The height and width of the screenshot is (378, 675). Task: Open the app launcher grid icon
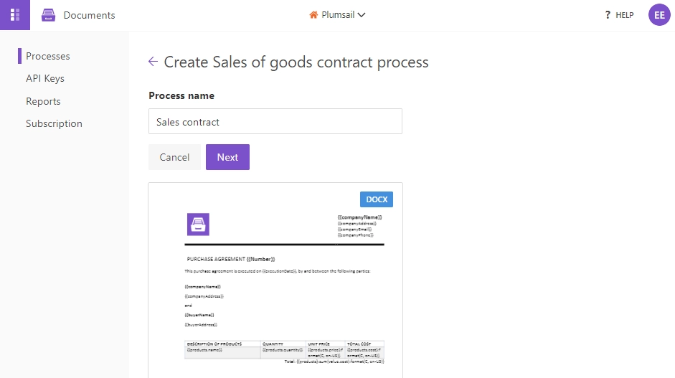pos(15,15)
